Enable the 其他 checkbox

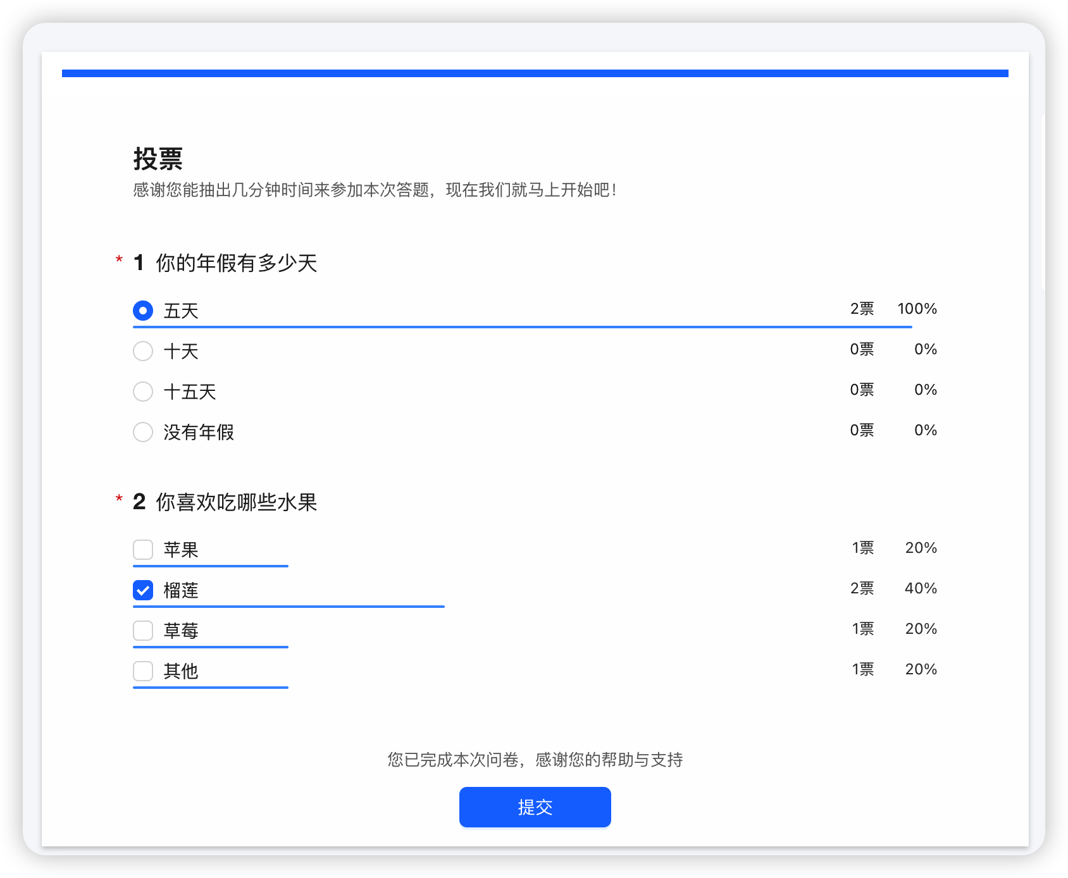click(x=143, y=671)
